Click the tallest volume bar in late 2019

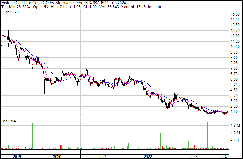pos(33,136)
